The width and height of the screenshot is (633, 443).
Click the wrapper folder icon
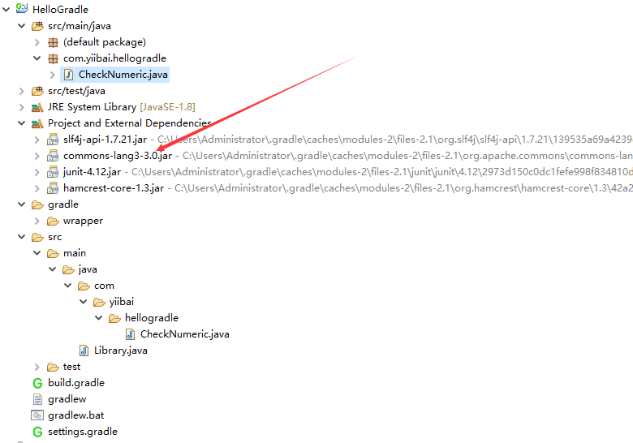53,221
